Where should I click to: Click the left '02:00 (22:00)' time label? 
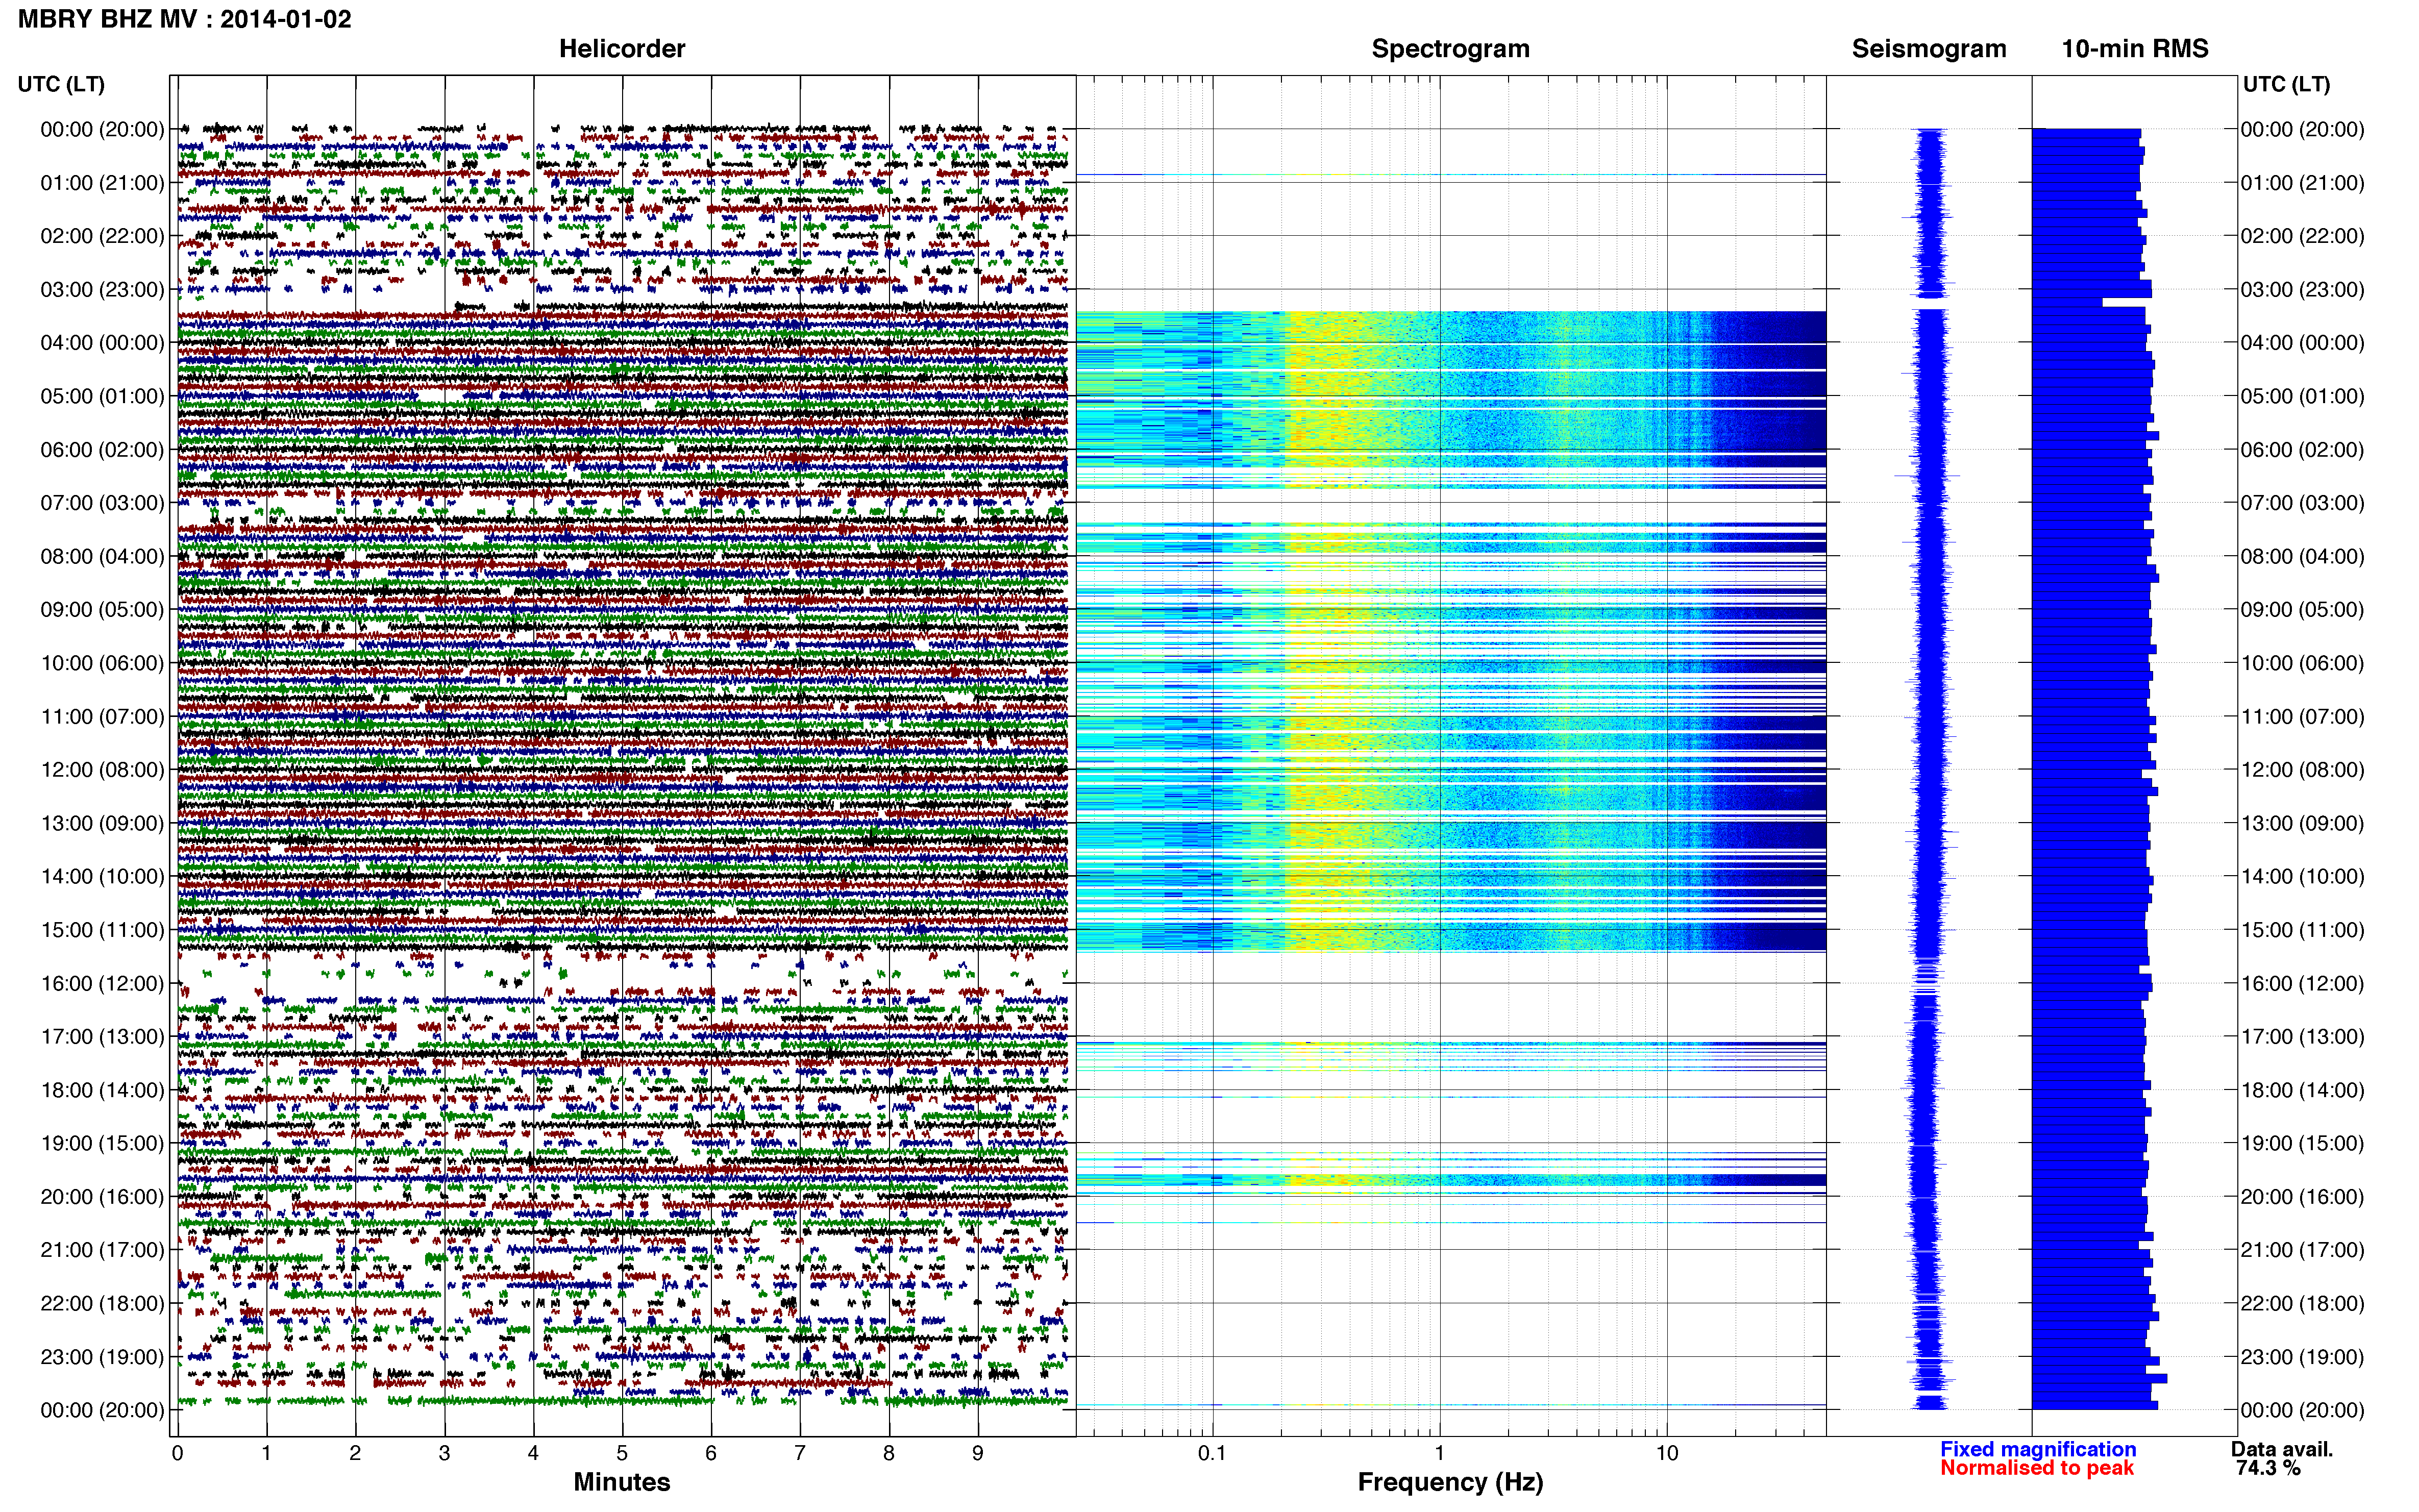(x=102, y=236)
